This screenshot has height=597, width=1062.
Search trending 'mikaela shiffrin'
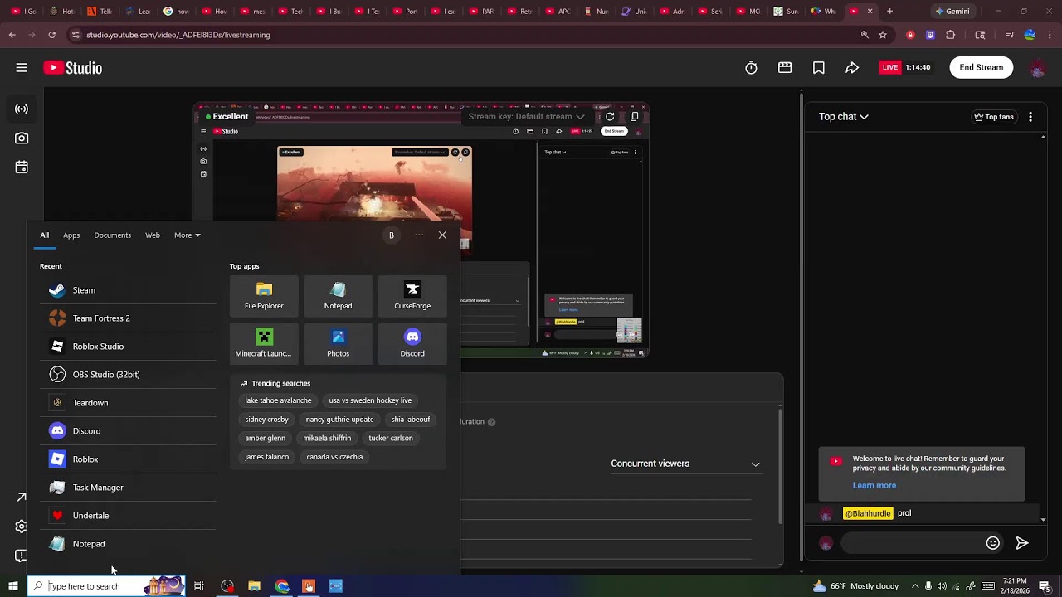tap(327, 438)
